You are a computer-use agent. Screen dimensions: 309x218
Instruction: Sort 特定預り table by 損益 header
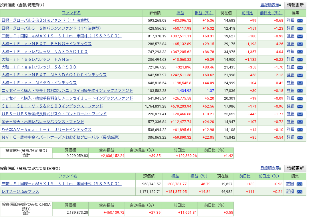[x=180, y=13]
